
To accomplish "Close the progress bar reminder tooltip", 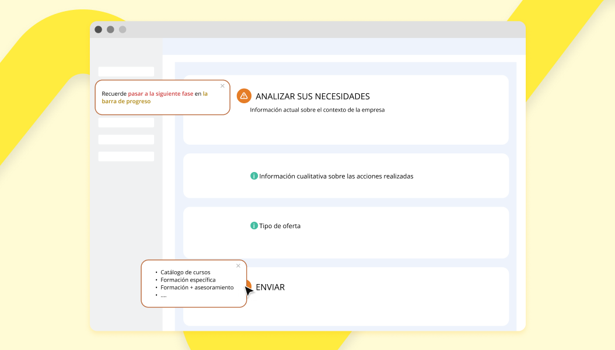I will (222, 86).
